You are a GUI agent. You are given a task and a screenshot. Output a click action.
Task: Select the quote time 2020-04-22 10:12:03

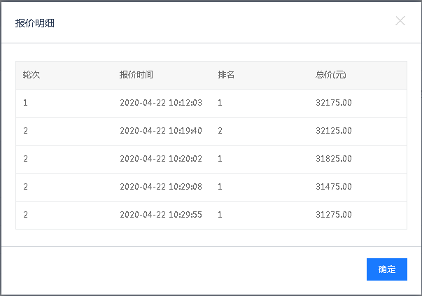tap(161, 103)
